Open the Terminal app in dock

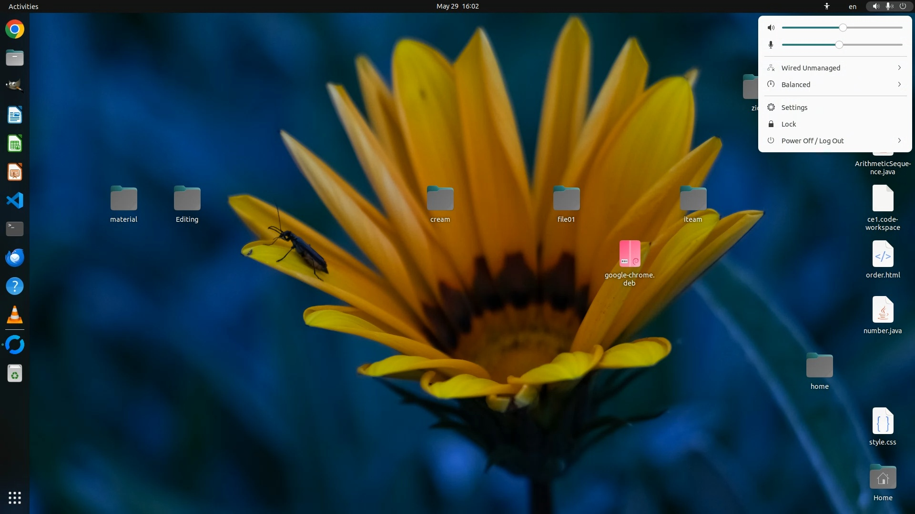(15, 229)
